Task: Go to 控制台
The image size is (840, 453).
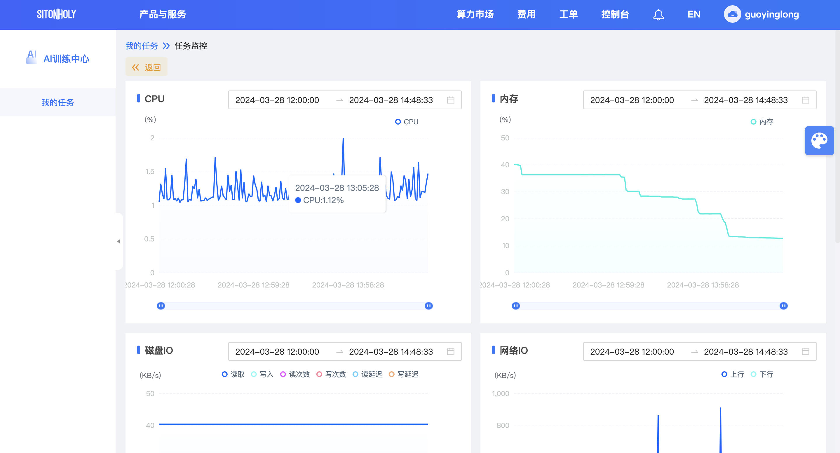Action: click(615, 14)
